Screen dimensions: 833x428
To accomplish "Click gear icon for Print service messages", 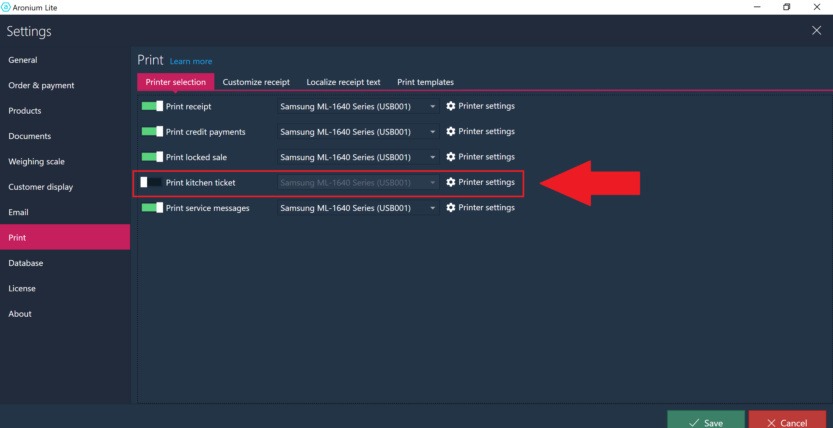I will [451, 208].
